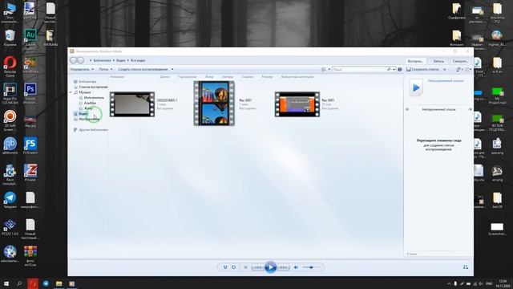Sort by Возрастная категория column header
513x289 pixels.
[297, 77]
